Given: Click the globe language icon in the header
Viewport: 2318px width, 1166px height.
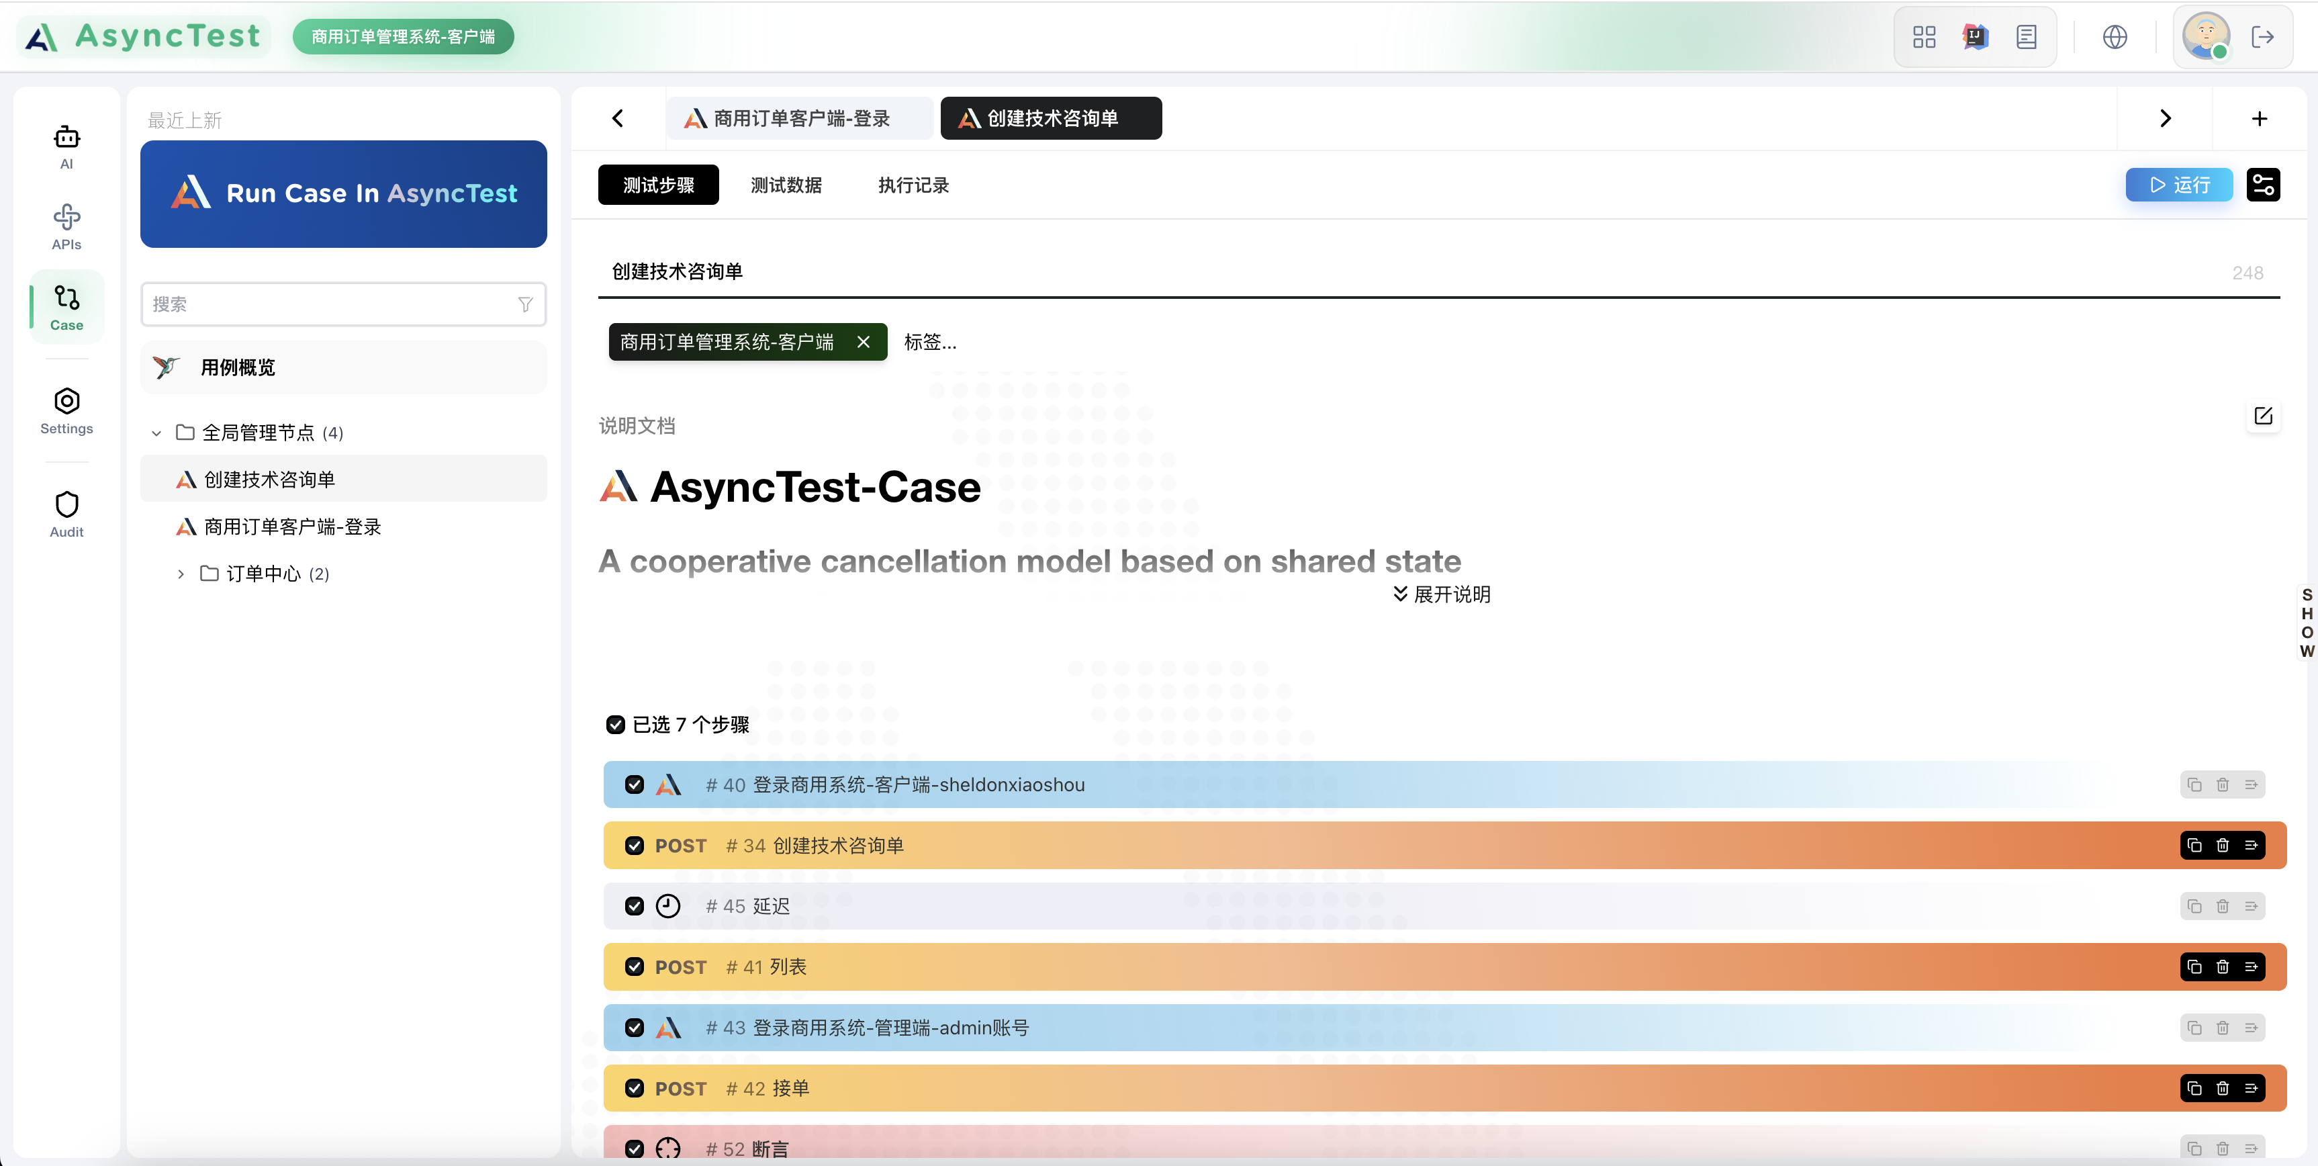Looking at the screenshot, I should pyautogui.click(x=2115, y=37).
